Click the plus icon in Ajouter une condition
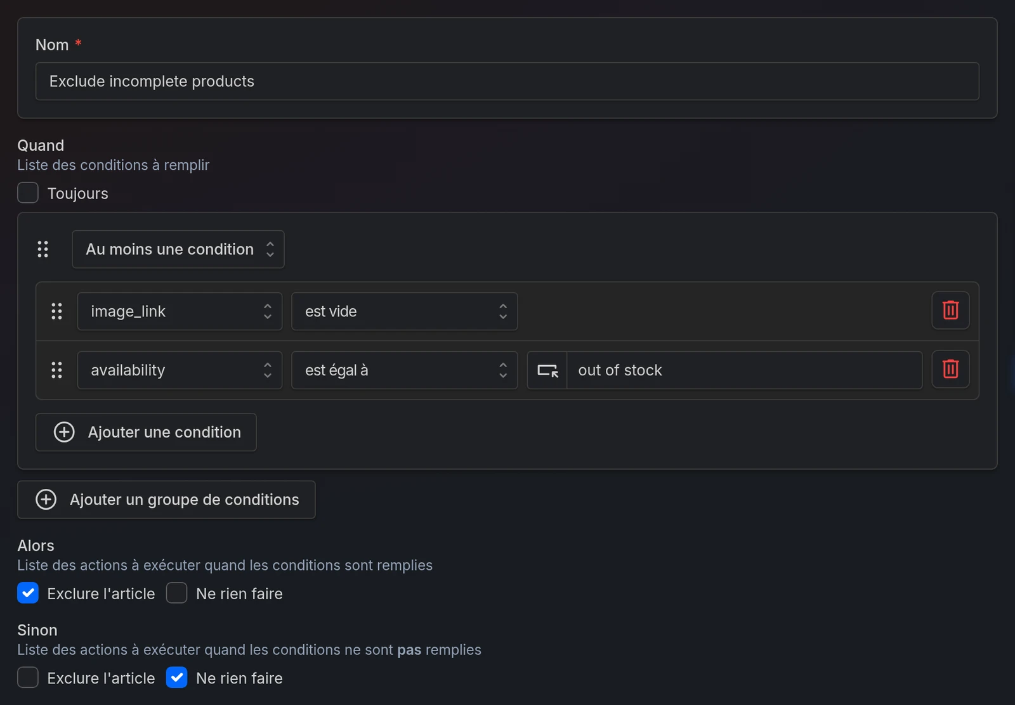This screenshot has height=705, width=1015. (x=64, y=432)
